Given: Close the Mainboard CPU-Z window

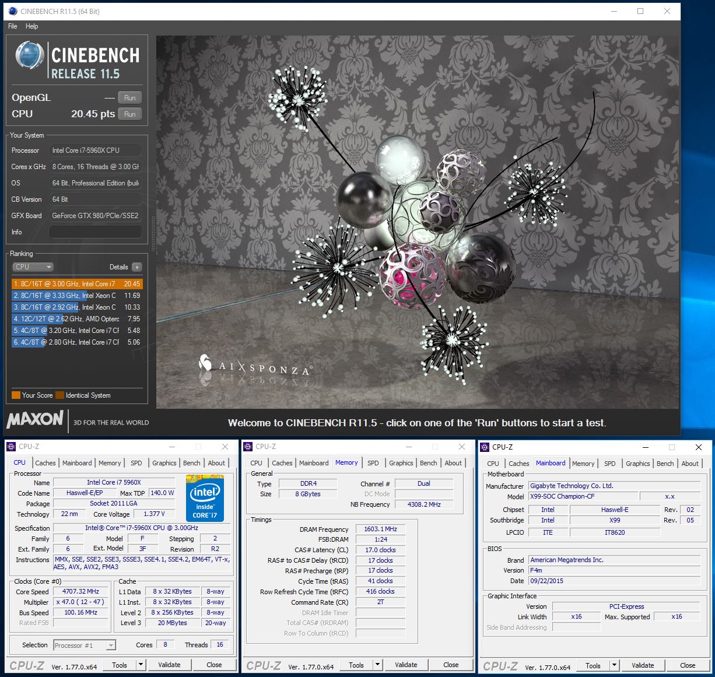Looking at the screenshot, I should click(x=699, y=447).
